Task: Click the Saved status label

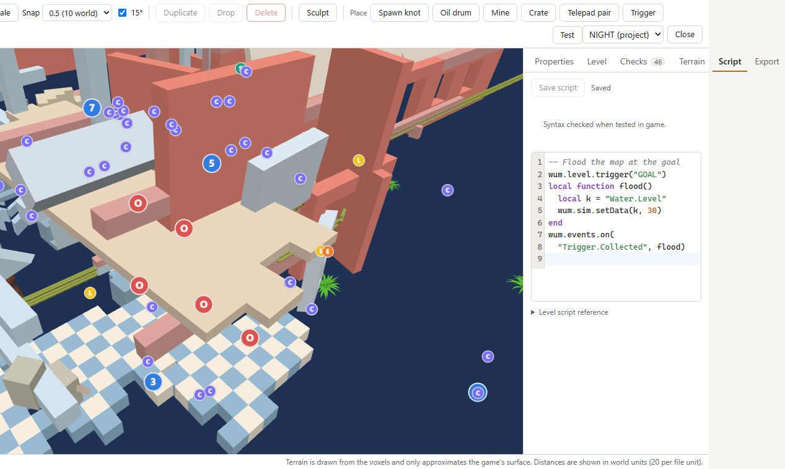Action: pos(601,88)
